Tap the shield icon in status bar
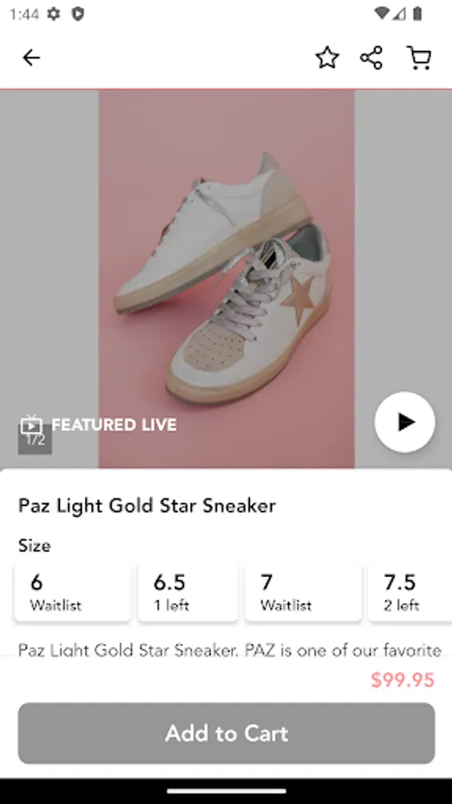Image resolution: width=452 pixels, height=804 pixels. click(78, 13)
